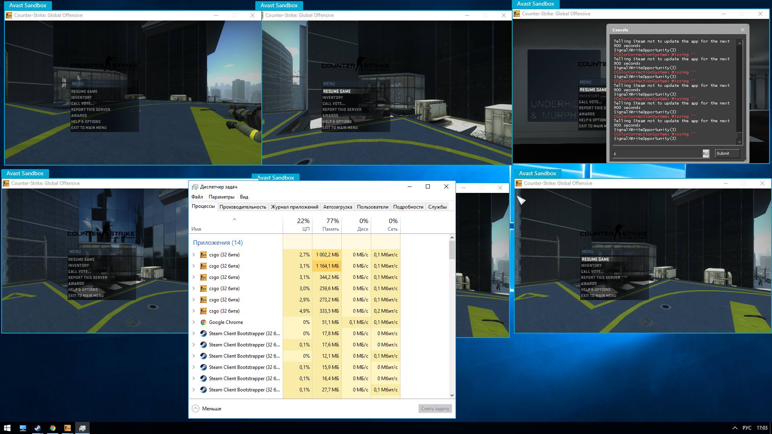Image resolution: width=772 pixels, height=434 pixels.
Task: Switch to the Производительность tab
Action: tap(242, 207)
